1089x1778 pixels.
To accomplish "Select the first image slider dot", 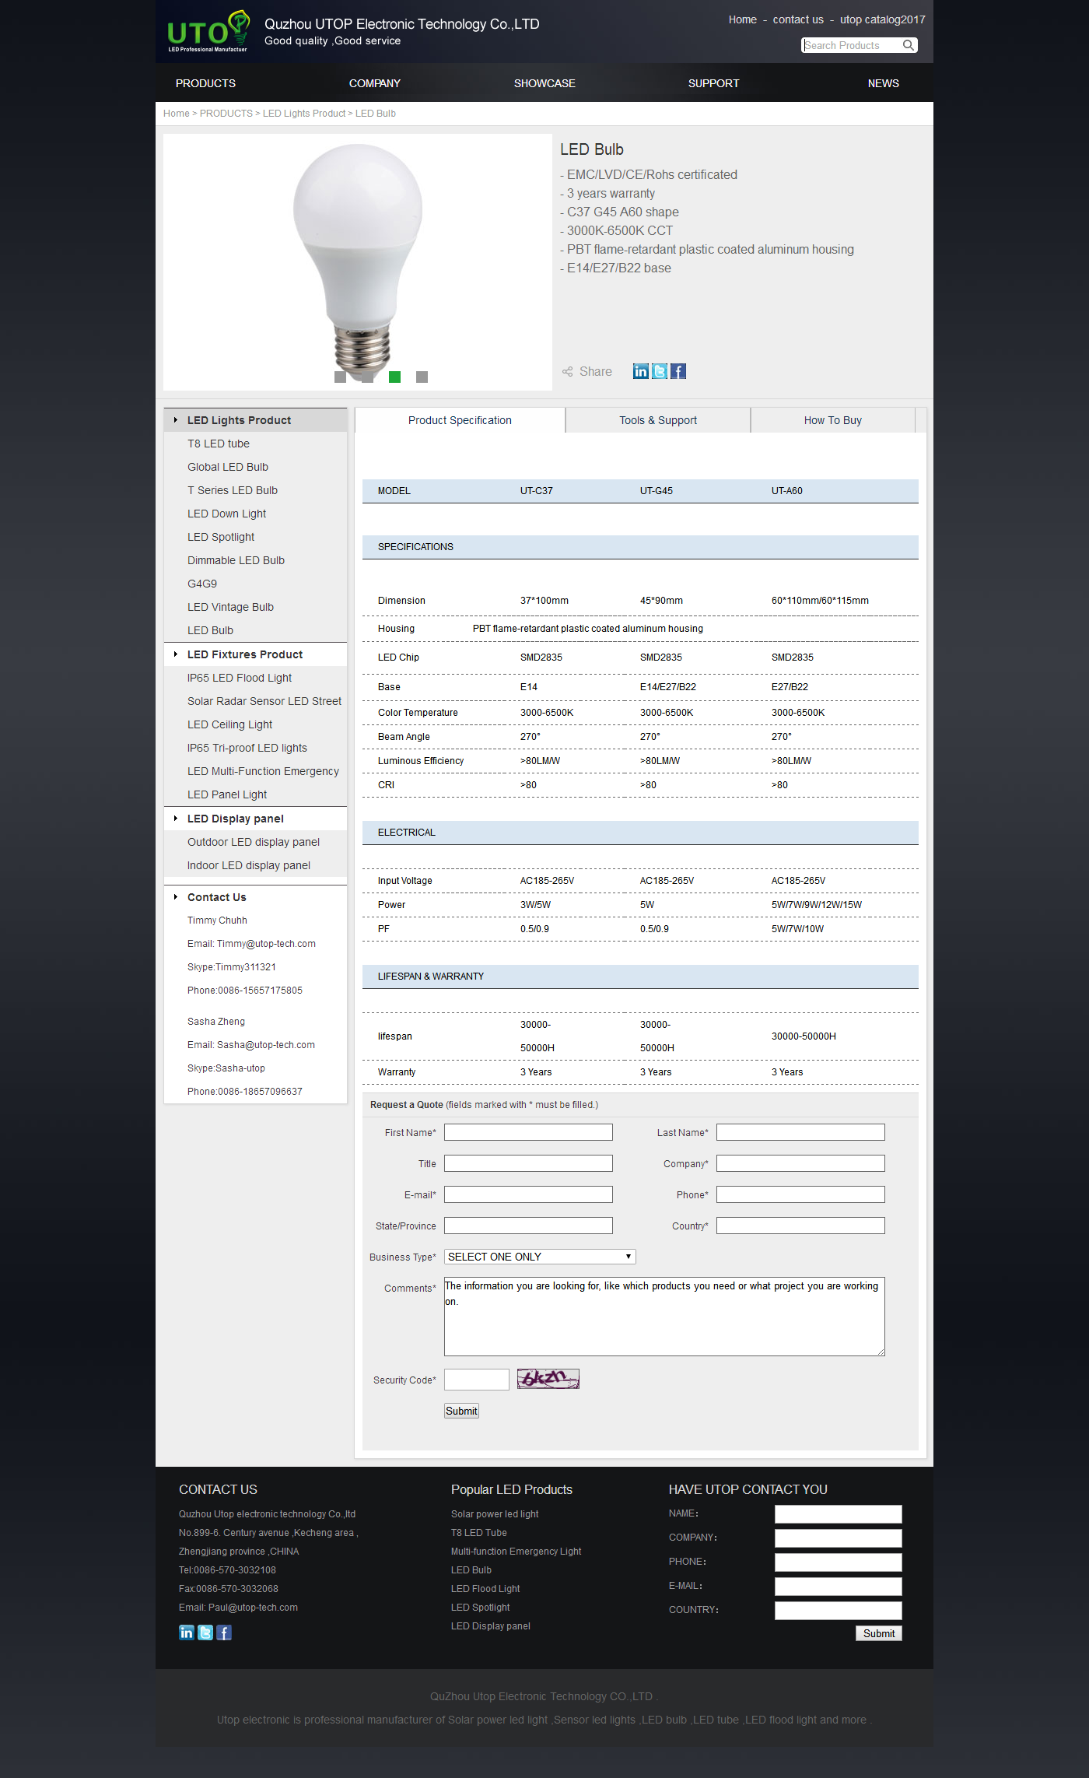I will tap(340, 377).
